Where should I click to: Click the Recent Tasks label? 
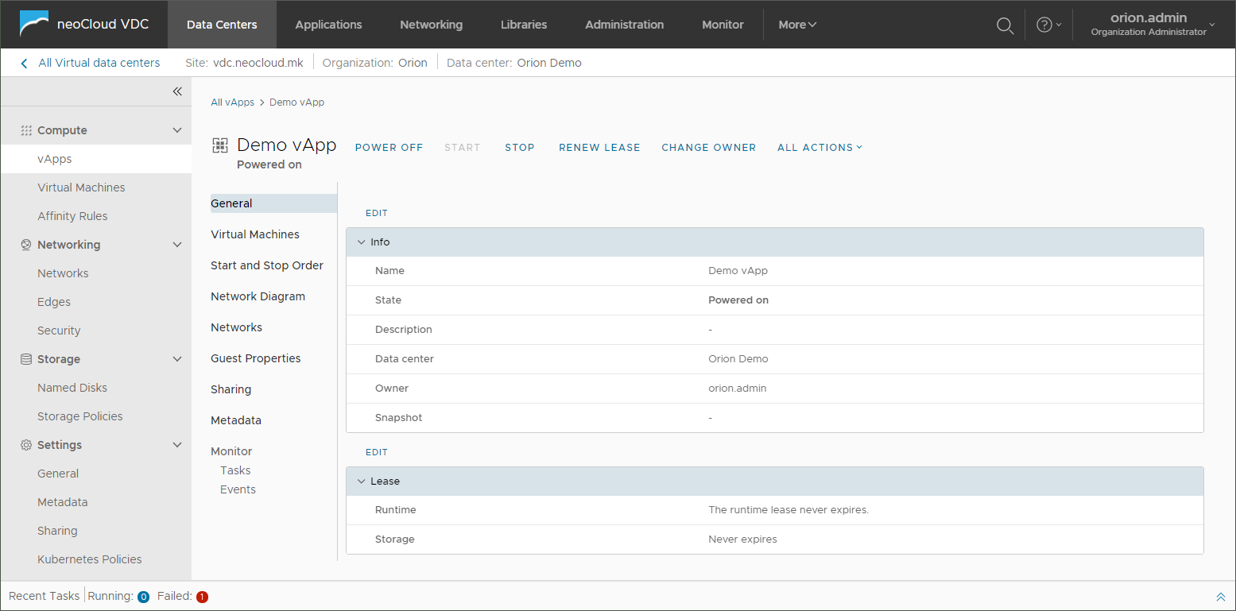click(x=45, y=596)
